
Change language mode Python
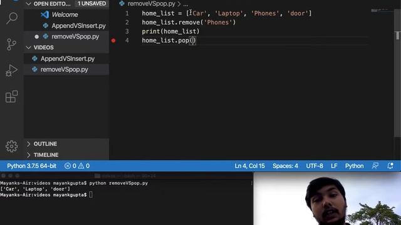[x=354, y=166]
